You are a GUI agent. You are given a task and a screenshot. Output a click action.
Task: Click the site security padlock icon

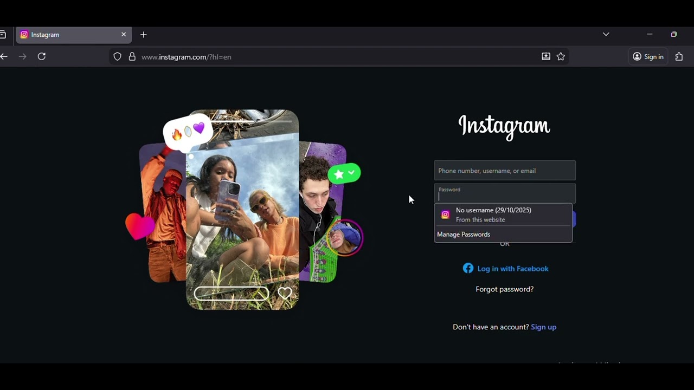click(x=132, y=56)
